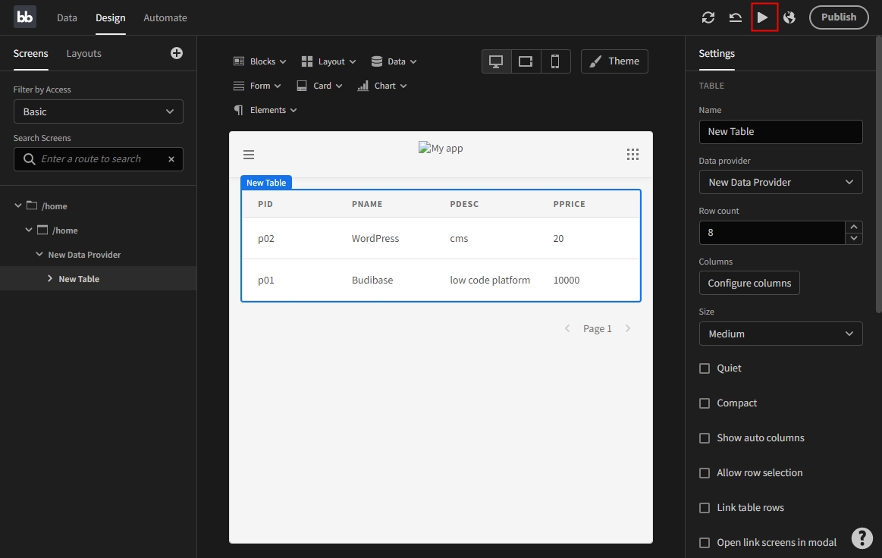Enable the Compact checkbox
This screenshot has height=558, width=882.
pos(705,403)
